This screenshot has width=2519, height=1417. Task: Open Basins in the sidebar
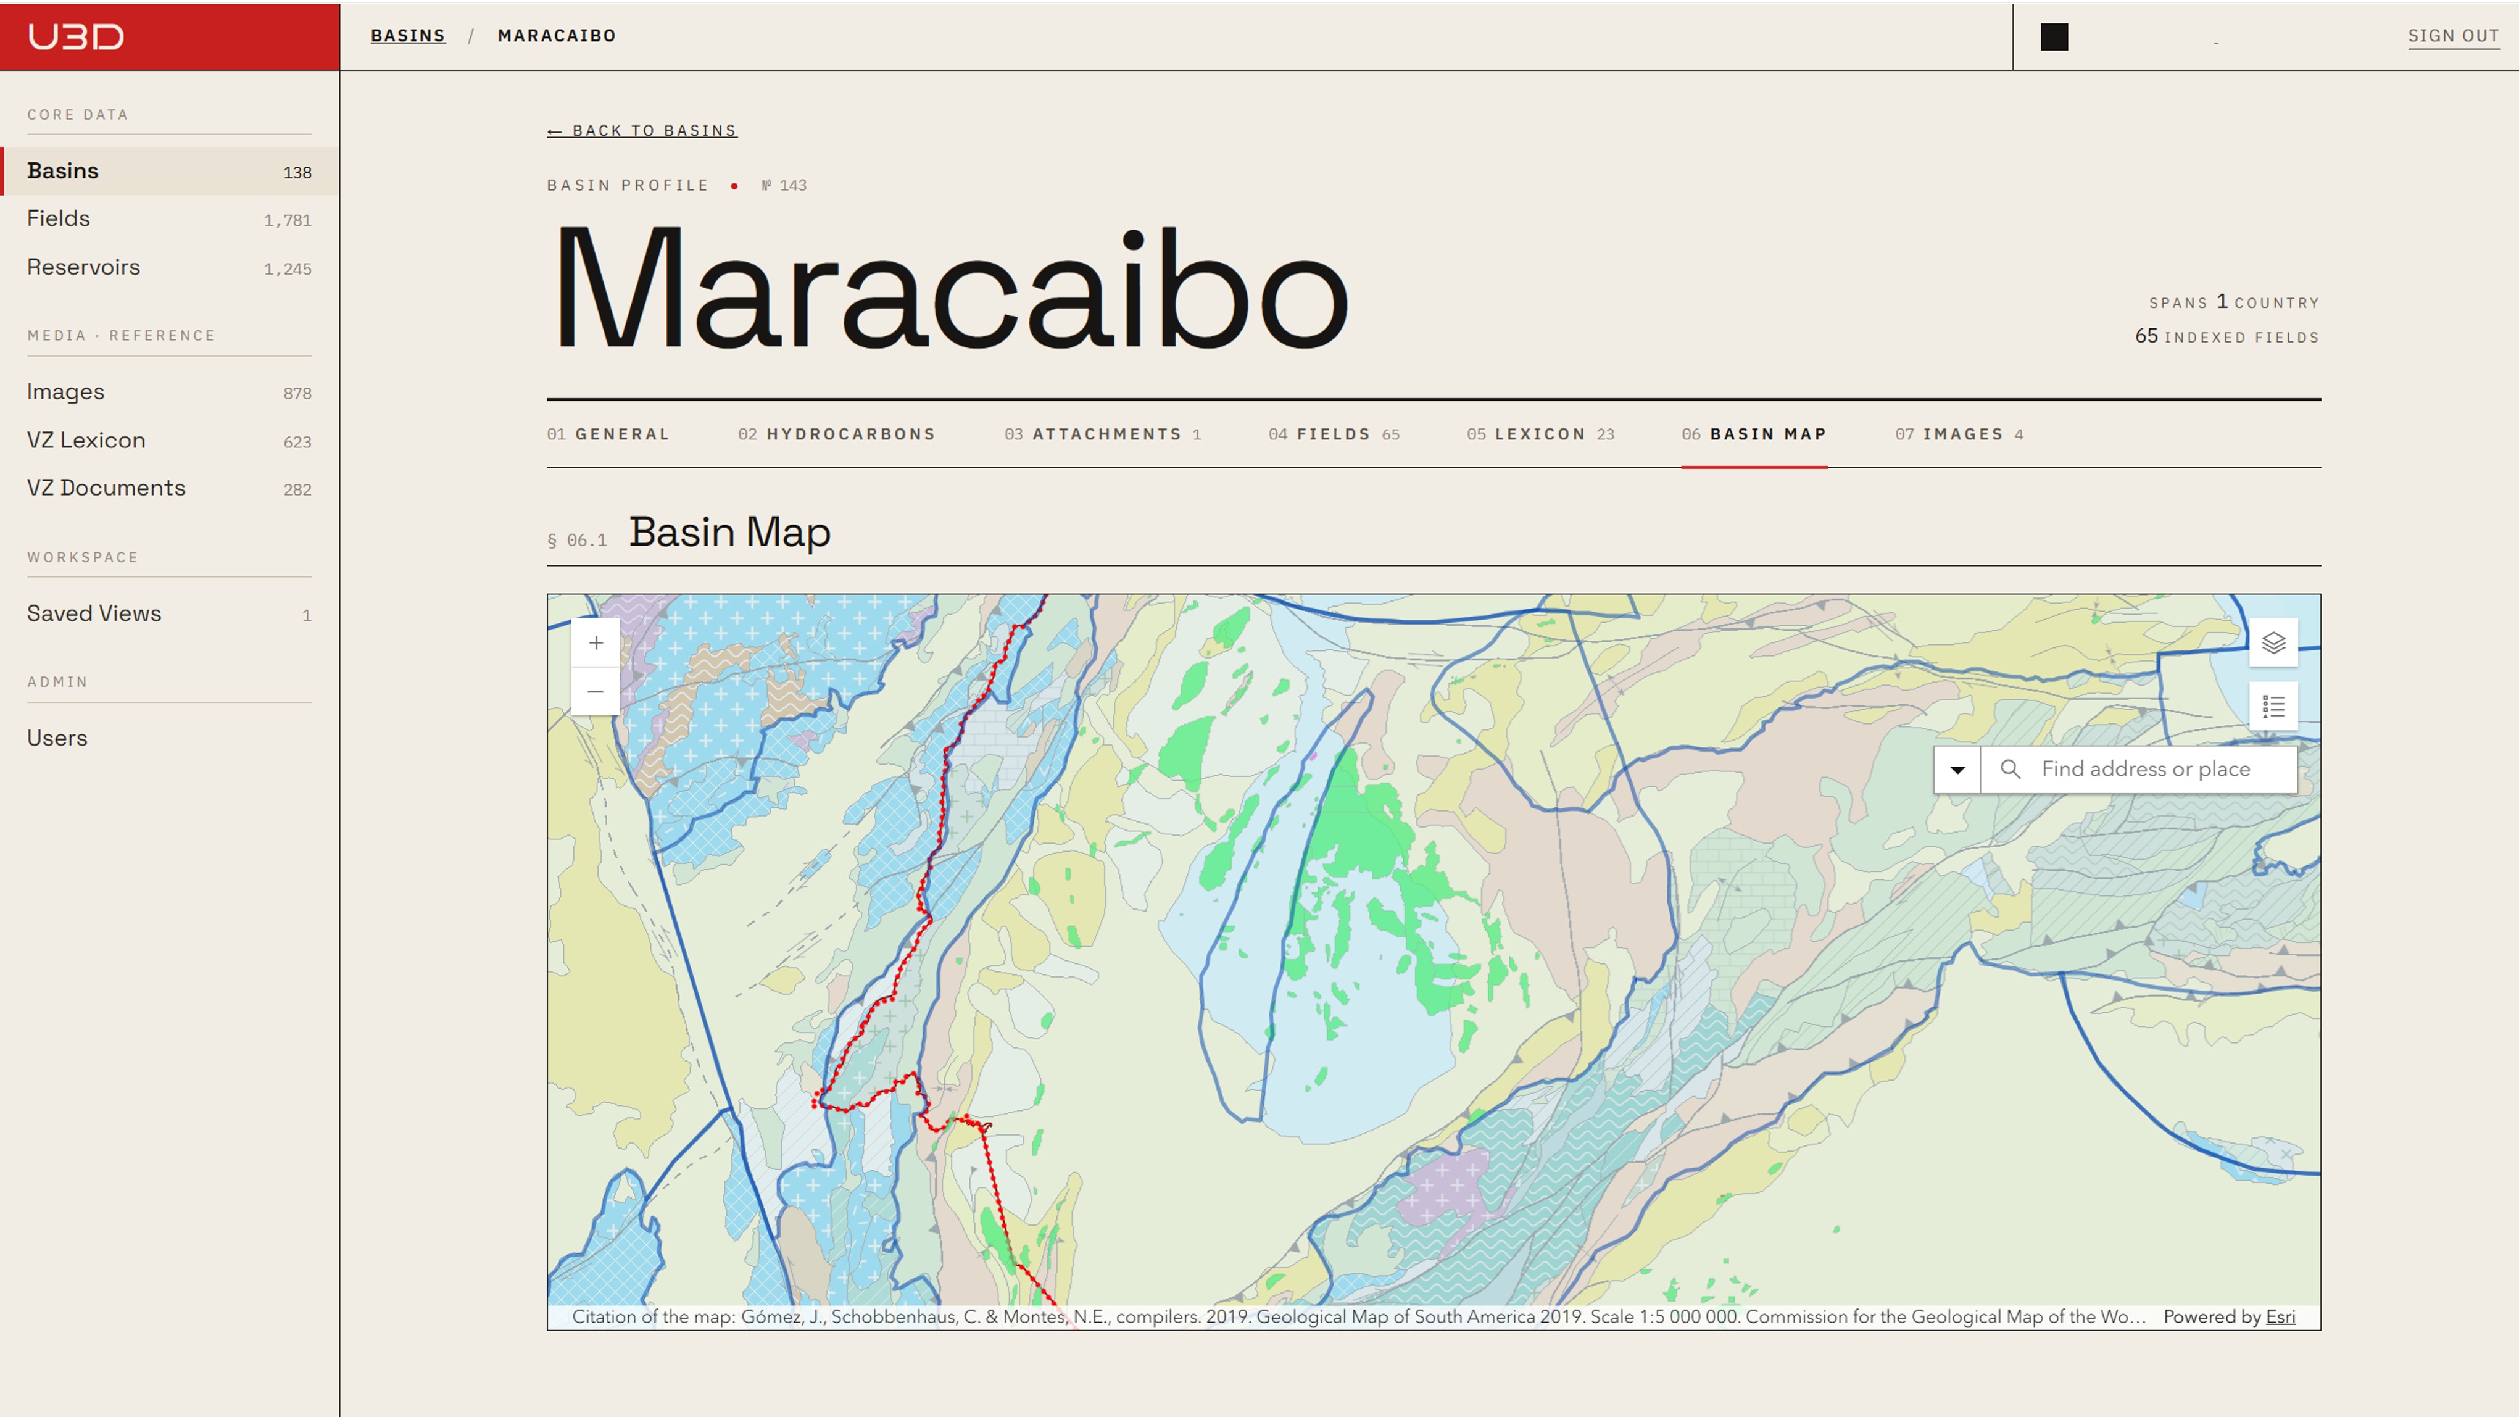pyautogui.click(x=169, y=171)
